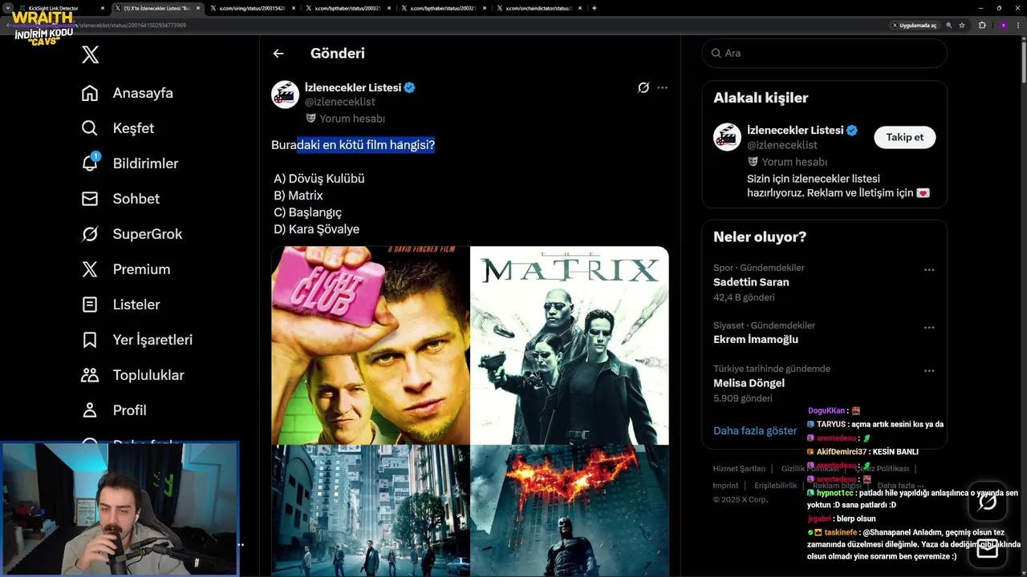1027x577 pixels.
Task: Open a new browser tab
Action: coord(594,8)
